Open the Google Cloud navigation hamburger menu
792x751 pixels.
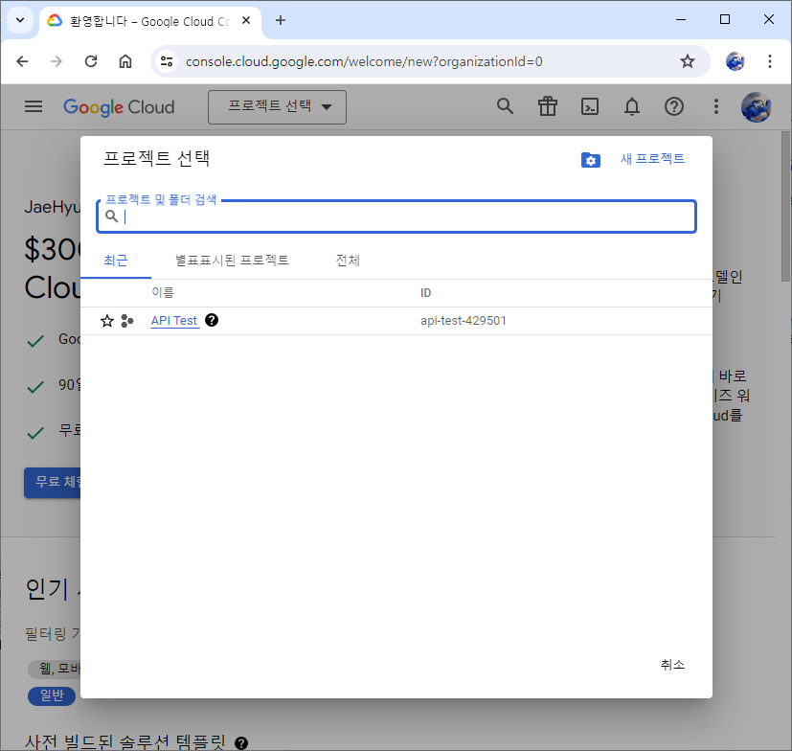[x=34, y=106]
